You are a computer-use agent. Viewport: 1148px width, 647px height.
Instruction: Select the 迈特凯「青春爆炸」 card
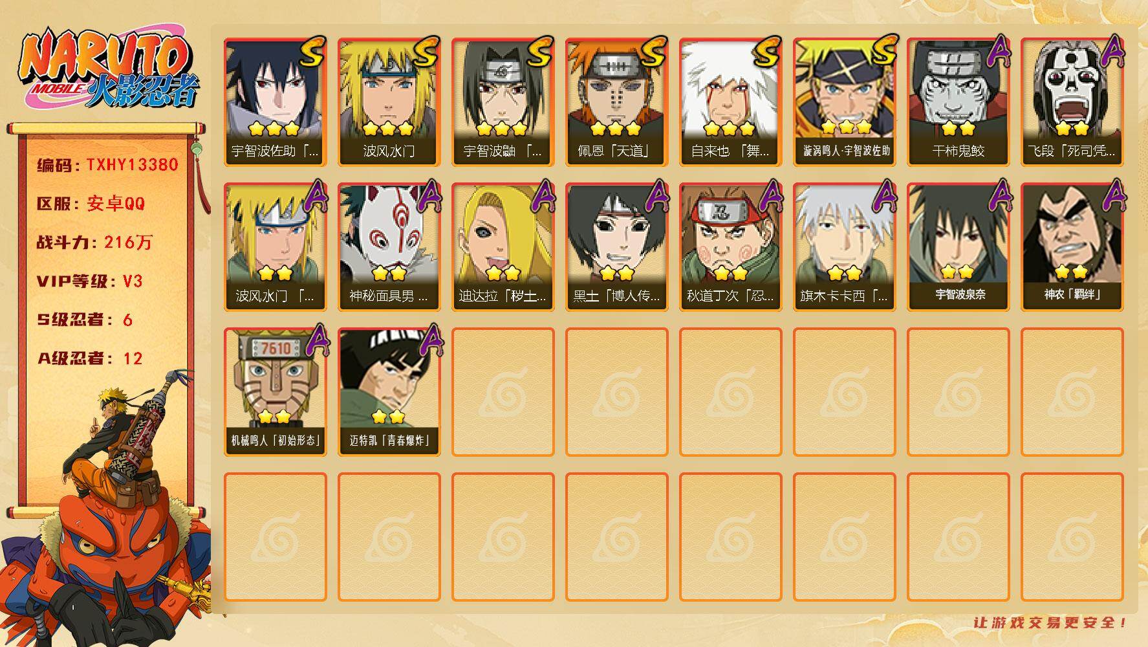pyautogui.click(x=389, y=392)
